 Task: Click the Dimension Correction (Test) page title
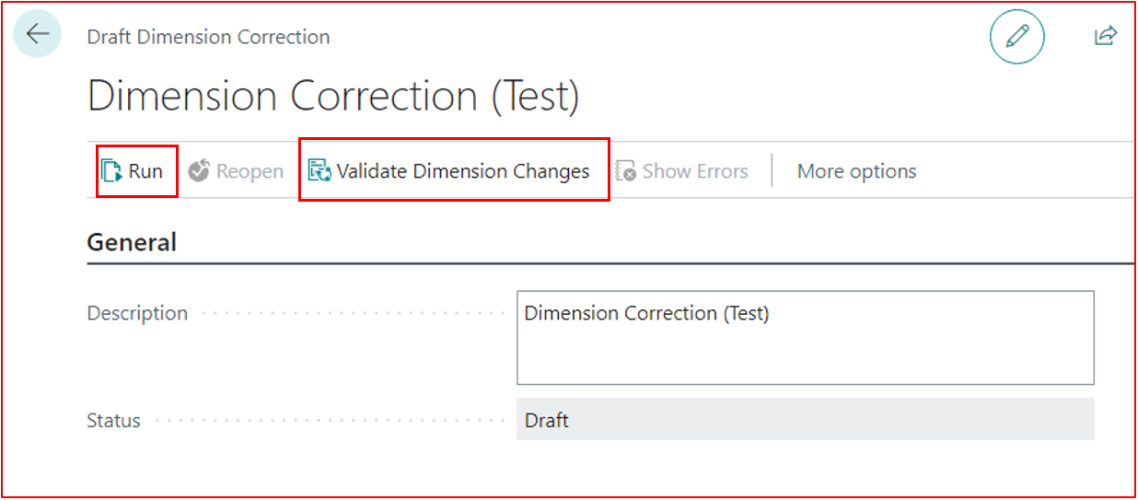333,96
